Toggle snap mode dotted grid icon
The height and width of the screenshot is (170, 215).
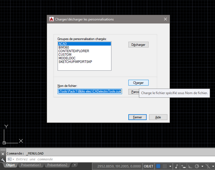tap(165, 166)
